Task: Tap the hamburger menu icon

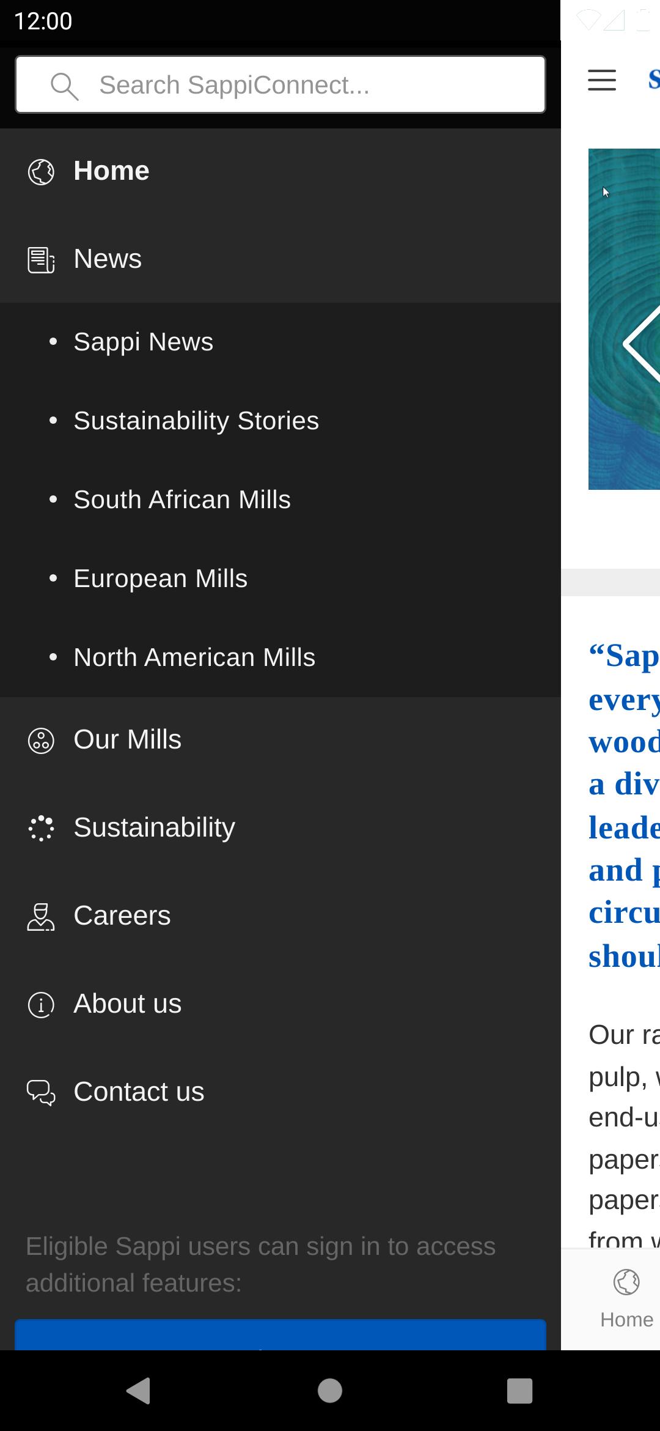Action: pos(602,80)
